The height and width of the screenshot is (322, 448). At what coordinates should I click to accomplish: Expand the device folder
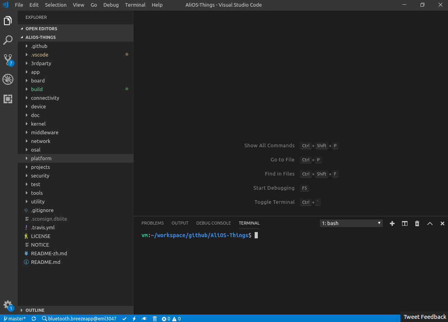point(75,106)
